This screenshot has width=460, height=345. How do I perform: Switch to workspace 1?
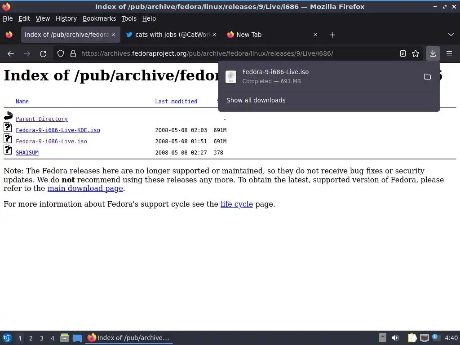pos(20,338)
